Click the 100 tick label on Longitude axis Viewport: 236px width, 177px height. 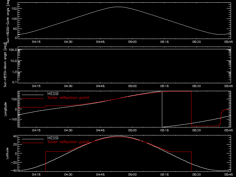point(14,99)
